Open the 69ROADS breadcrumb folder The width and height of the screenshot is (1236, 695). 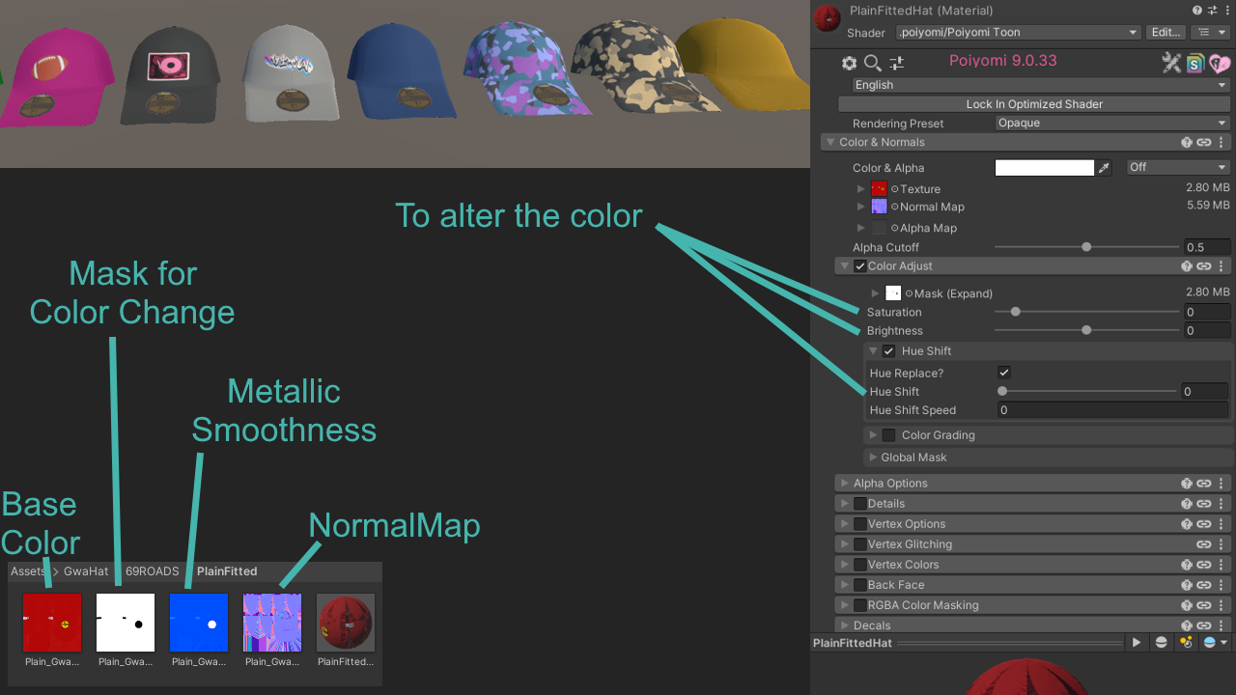click(153, 571)
